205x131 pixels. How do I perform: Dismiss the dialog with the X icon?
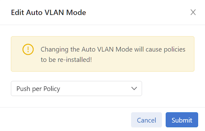(193, 12)
